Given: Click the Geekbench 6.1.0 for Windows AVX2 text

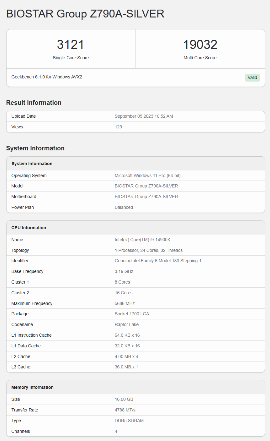Looking at the screenshot, I should click(x=47, y=77).
